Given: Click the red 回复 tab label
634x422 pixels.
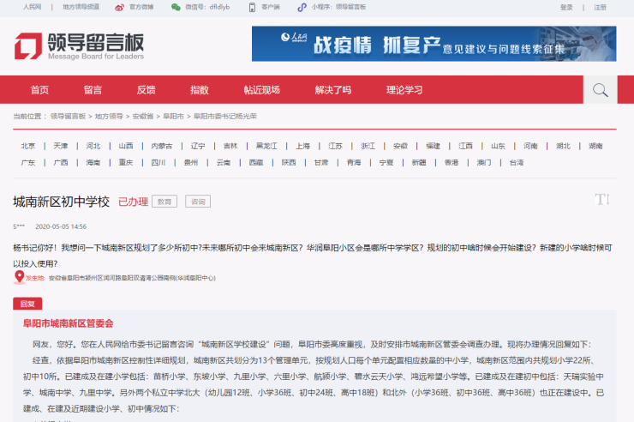Looking at the screenshot, I should [x=27, y=304].
